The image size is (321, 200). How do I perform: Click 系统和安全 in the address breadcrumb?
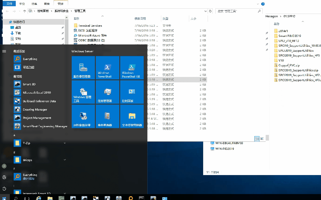(61, 11)
